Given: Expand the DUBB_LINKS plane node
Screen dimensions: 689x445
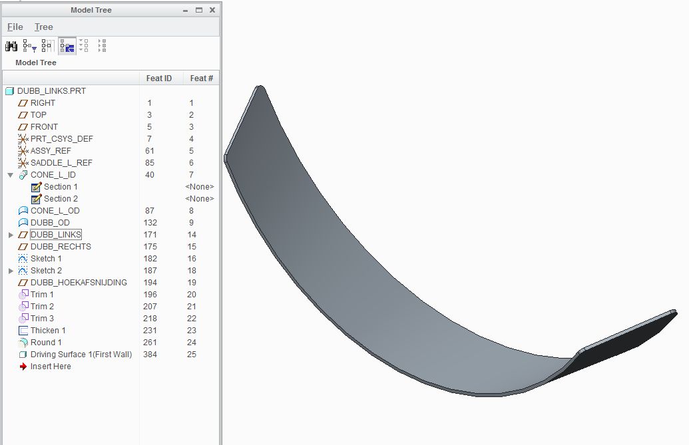Looking at the screenshot, I should point(11,235).
